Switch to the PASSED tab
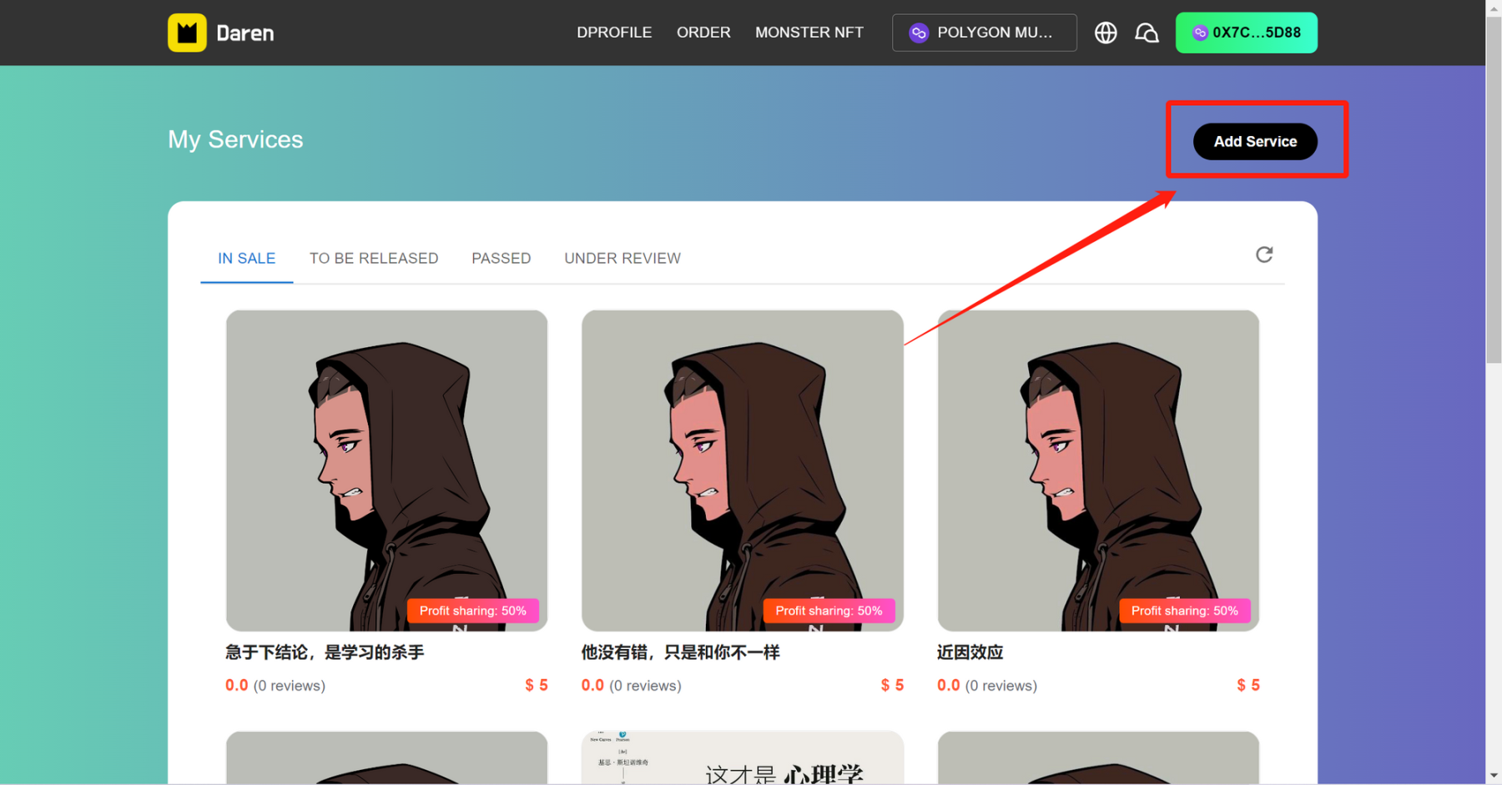This screenshot has width=1502, height=785. tap(501, 259)
